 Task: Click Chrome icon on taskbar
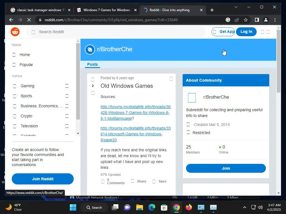point(177,207)
